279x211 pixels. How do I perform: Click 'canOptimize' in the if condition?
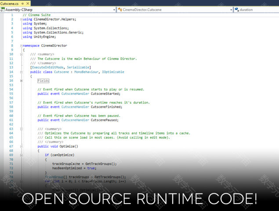[x=62, y=155]
